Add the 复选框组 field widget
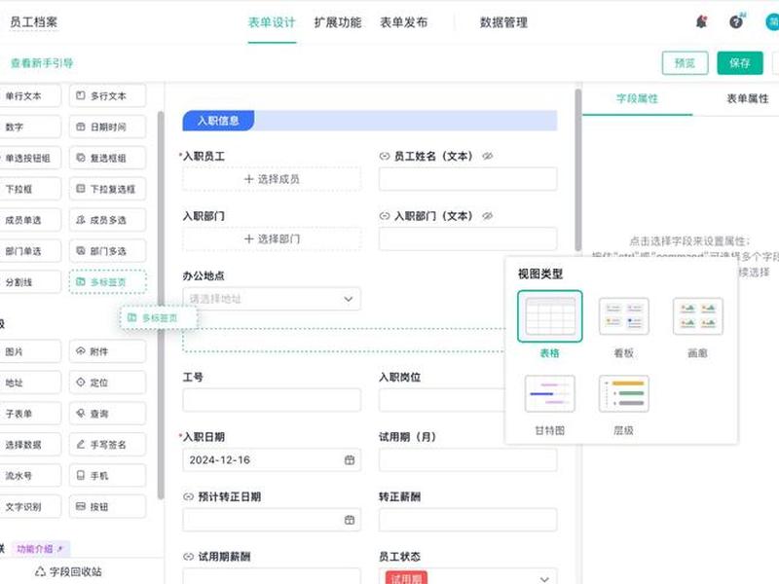Image resolution: width=779 pixels, height=584 pixels. coord(108,158)
